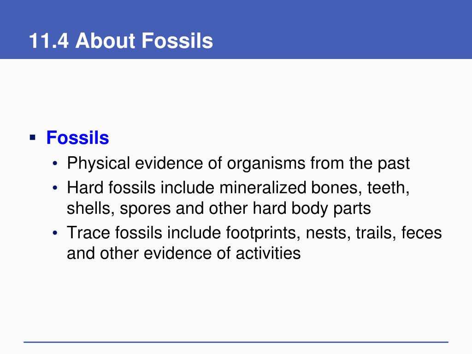Click the slide title '11.4 About Fossils'
Viewport: 472px width, 354px height.
click(x=121, y=41)
